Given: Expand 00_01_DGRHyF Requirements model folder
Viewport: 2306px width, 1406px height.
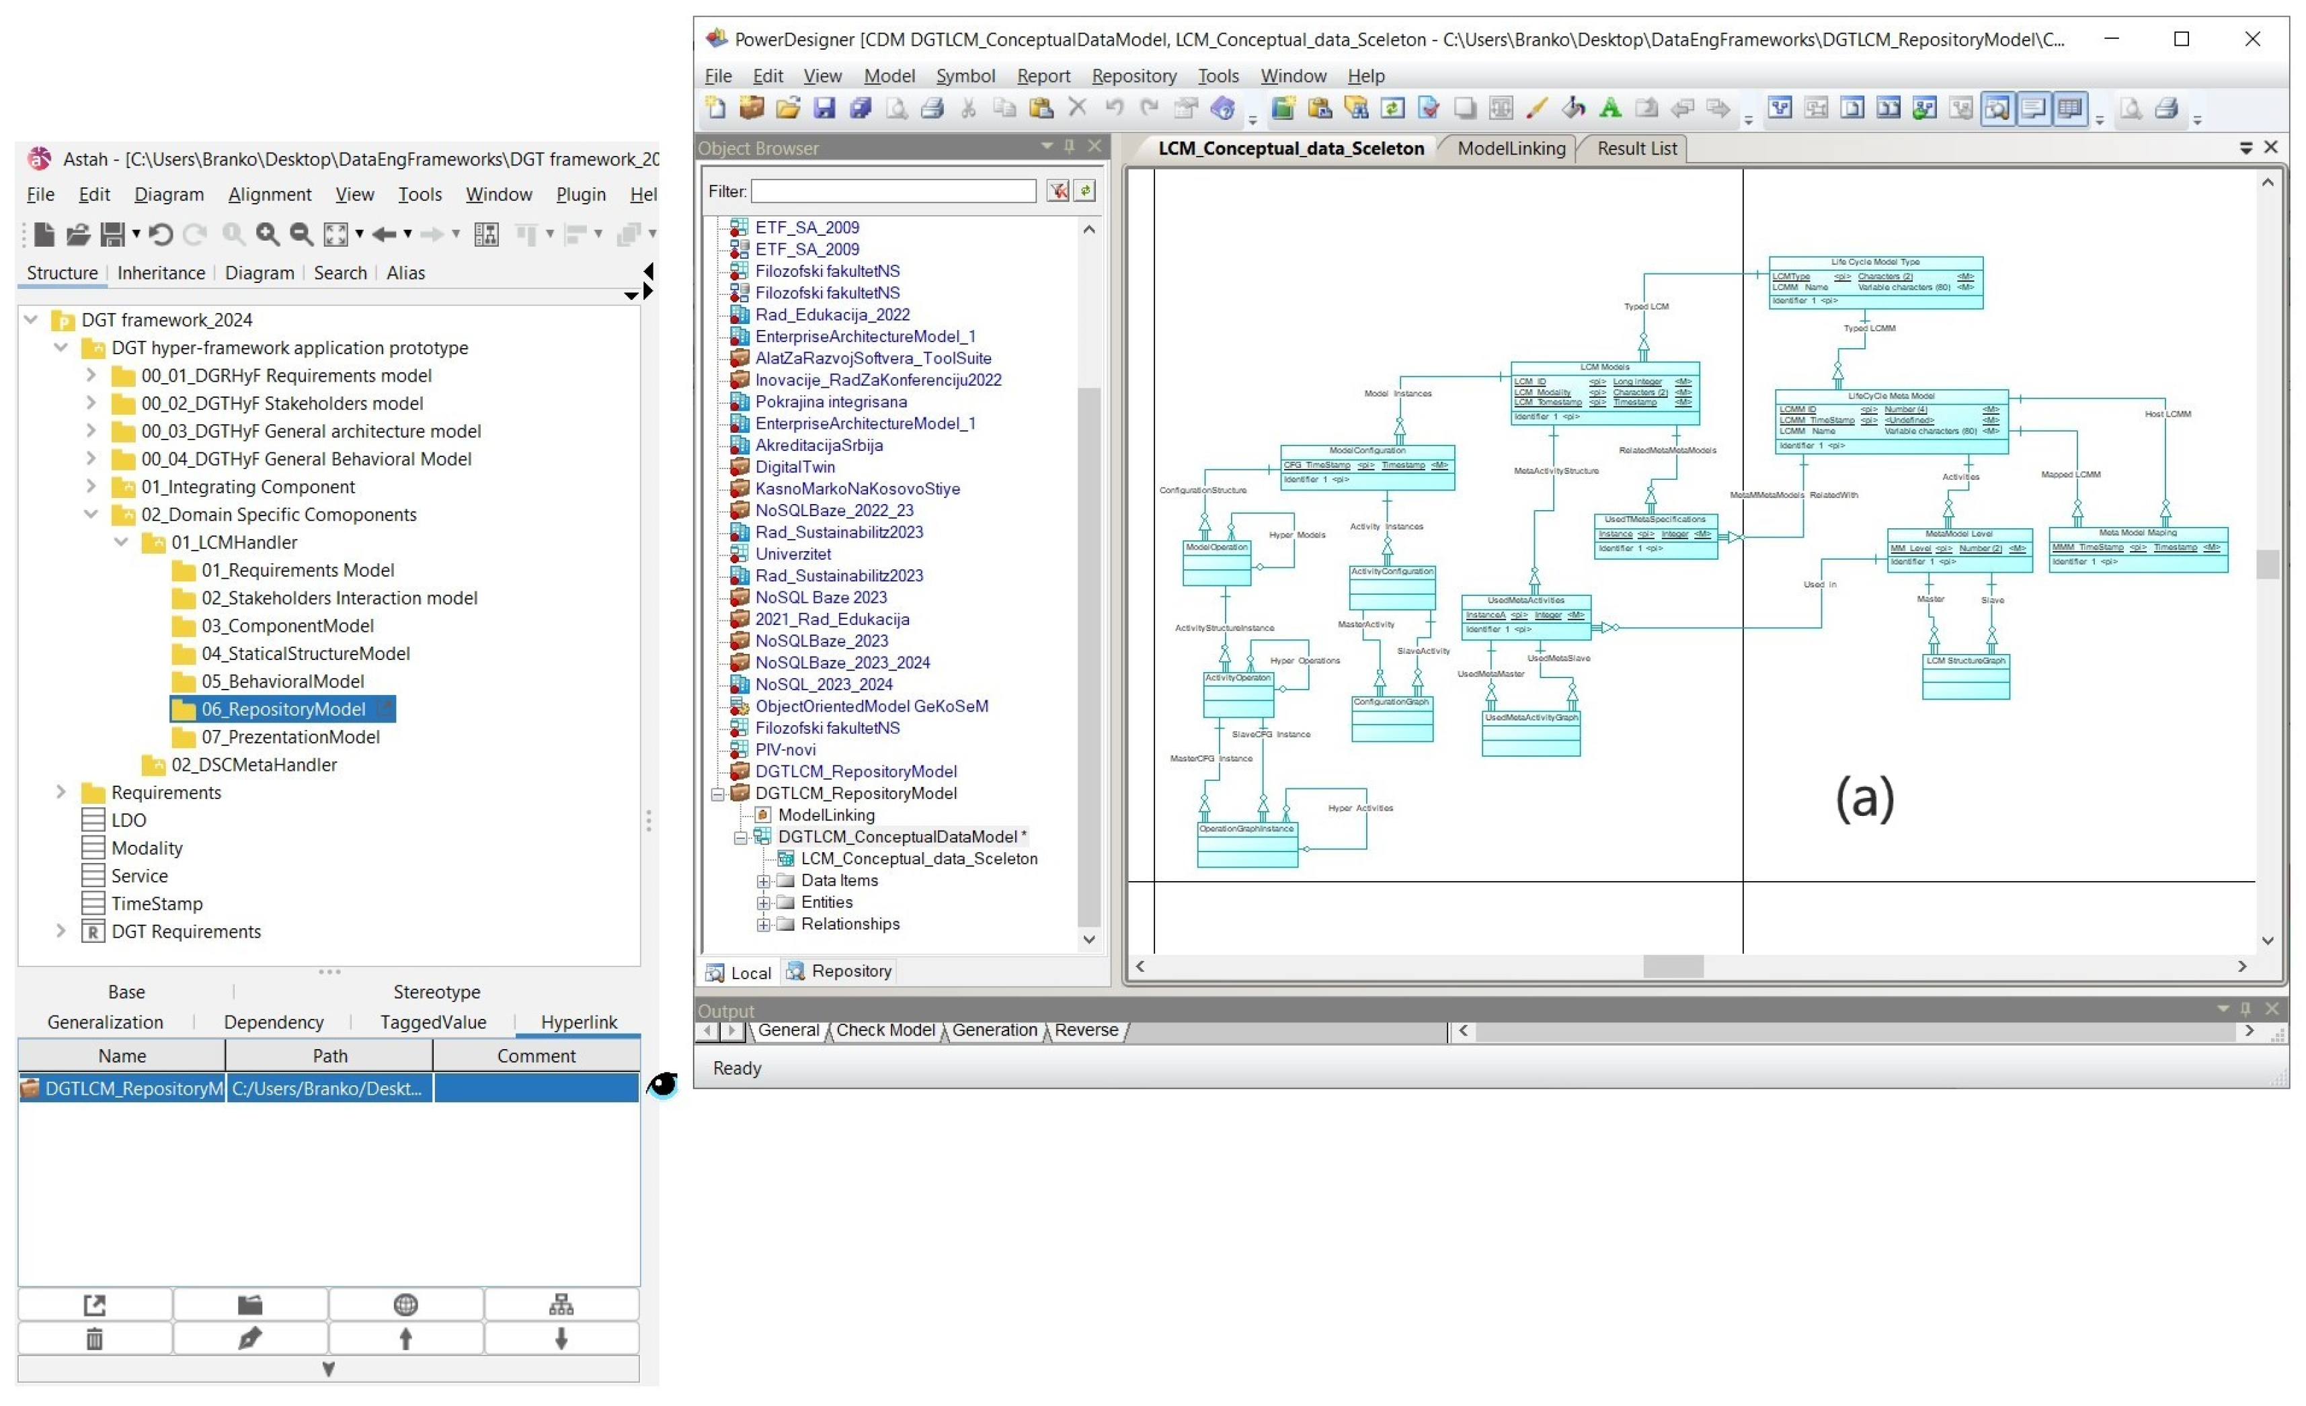Looking at the screenshot, I should (91, 376).
